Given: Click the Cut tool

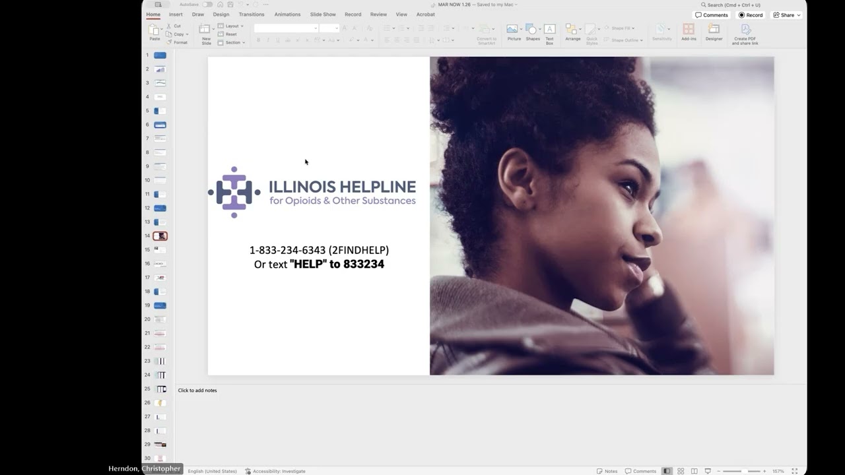Looking at the screenshot, I should (x=174, y=26).
